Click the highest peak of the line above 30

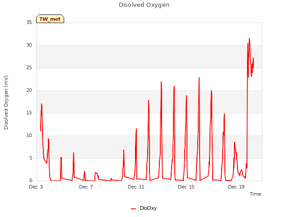pyautogui.click(x=249, y=38)
